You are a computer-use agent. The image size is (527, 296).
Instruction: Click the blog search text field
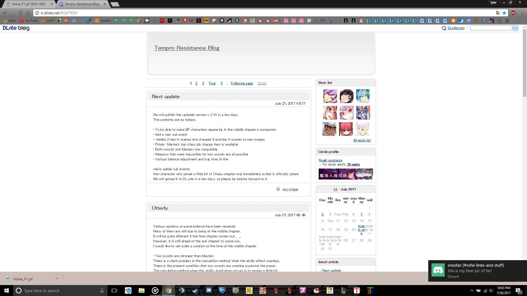click(x=491, y=28)
